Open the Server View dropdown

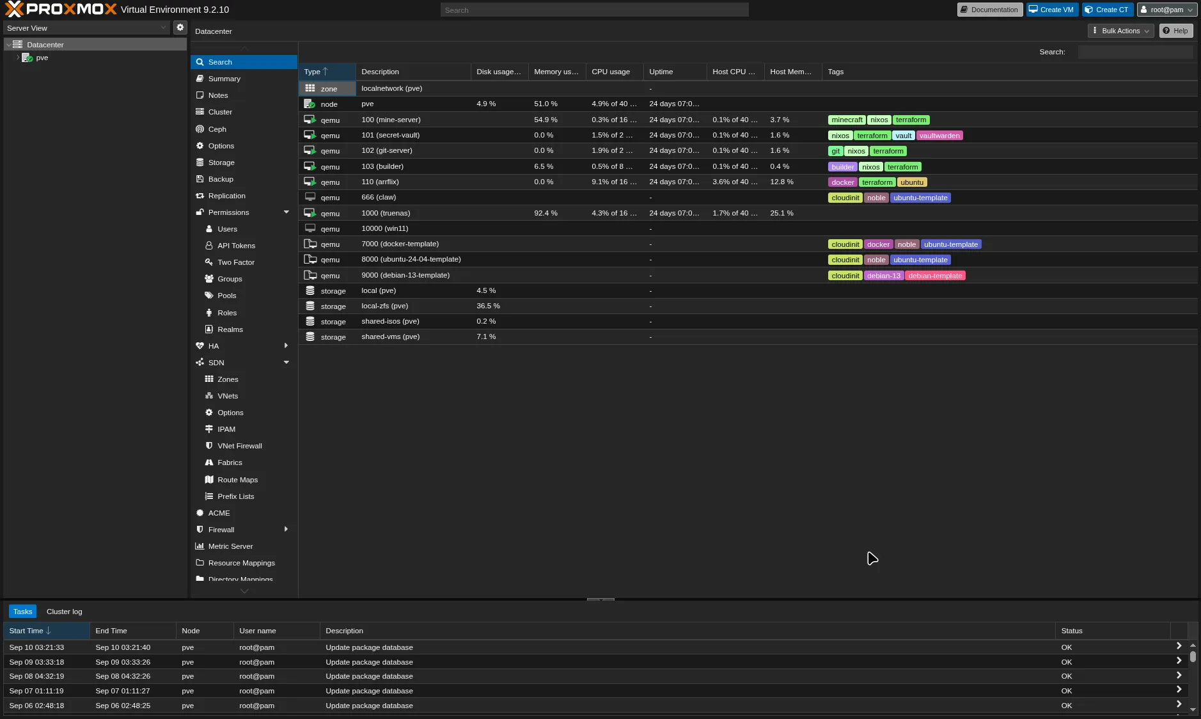(164, 28)
